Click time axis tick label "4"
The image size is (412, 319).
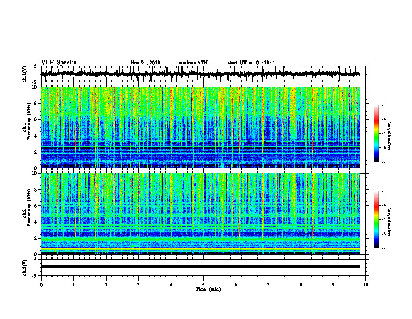coord(171,285)
